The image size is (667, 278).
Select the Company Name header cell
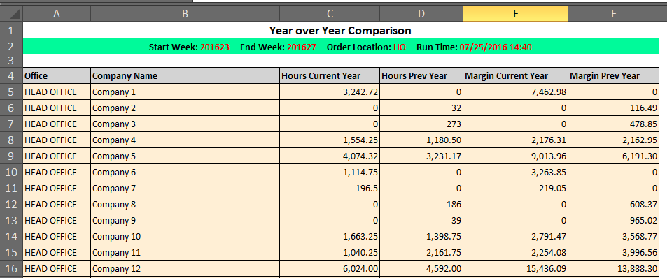tap(185, 75)
